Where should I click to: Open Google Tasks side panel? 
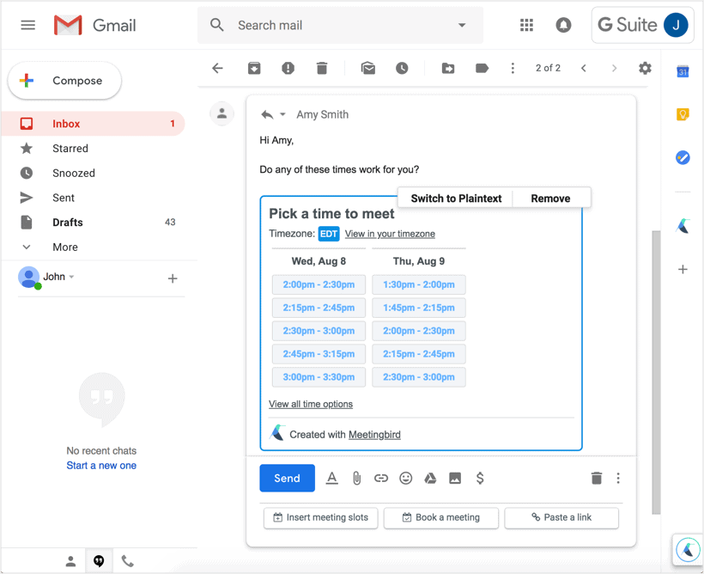(683, 158)
